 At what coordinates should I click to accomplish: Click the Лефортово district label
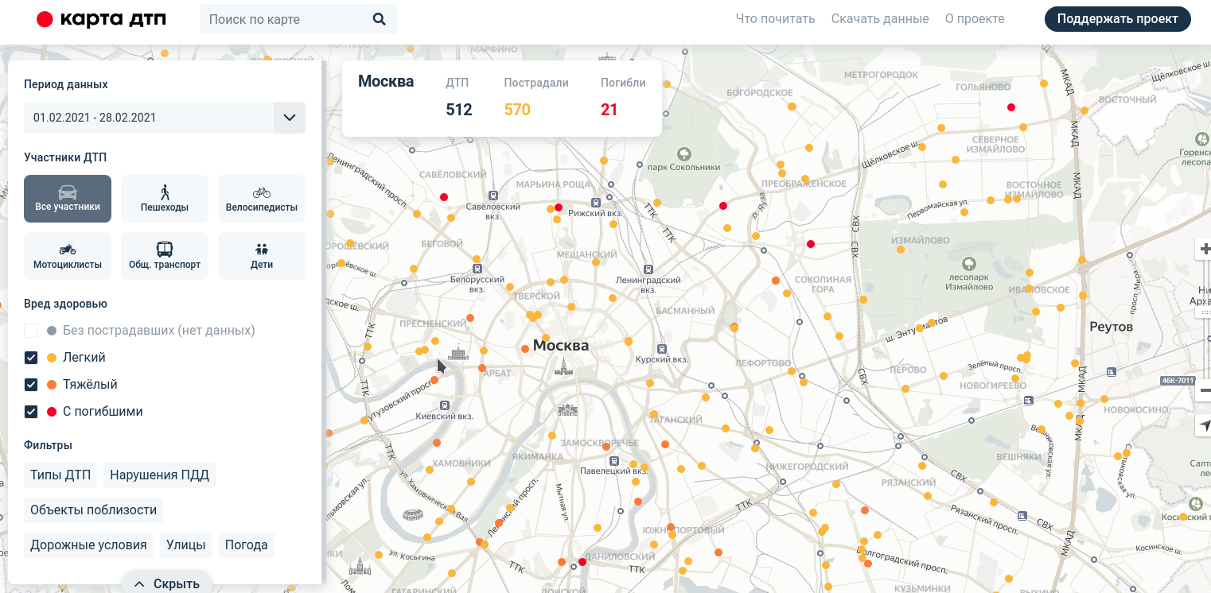761,362
